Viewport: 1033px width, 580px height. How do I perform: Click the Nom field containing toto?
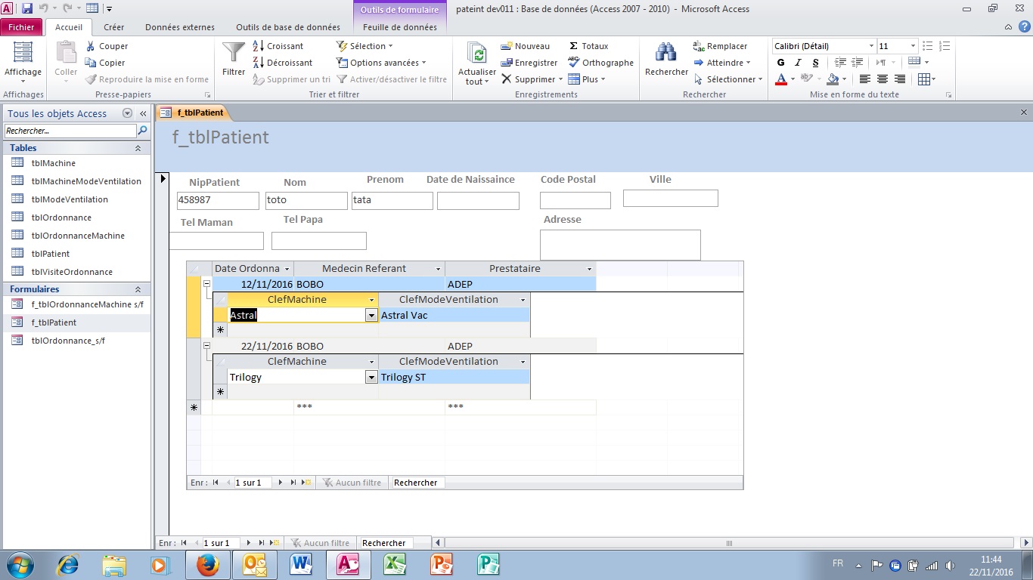[306, 201]
